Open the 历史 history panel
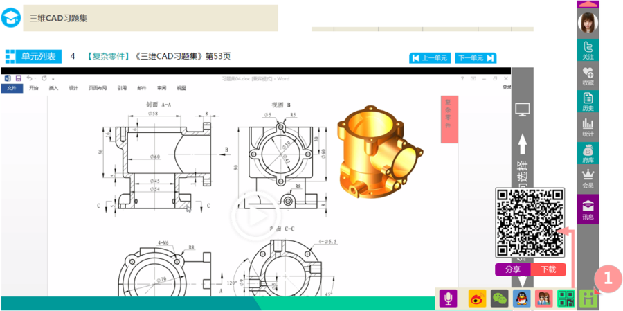This screenshot has width=623, height=311. tap(588, 102)
